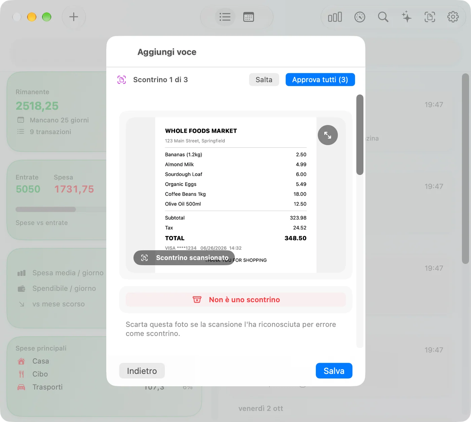The width and height of the screenshot is (471, 422).
Task: Click the scan icon beside Scontrino 1 di 3
Action: click(121, 80)
